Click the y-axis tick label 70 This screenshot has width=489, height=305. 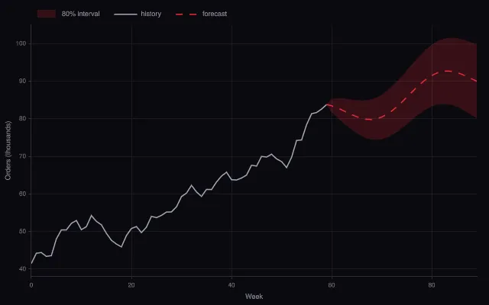pyautogui.click(x=23, y=156)
